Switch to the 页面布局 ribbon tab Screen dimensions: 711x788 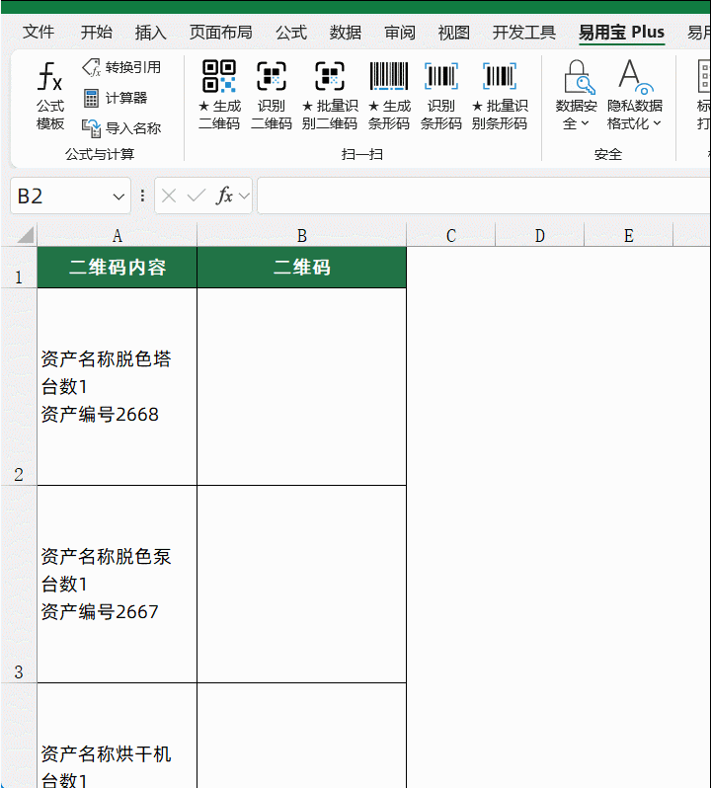pos(220,33)
